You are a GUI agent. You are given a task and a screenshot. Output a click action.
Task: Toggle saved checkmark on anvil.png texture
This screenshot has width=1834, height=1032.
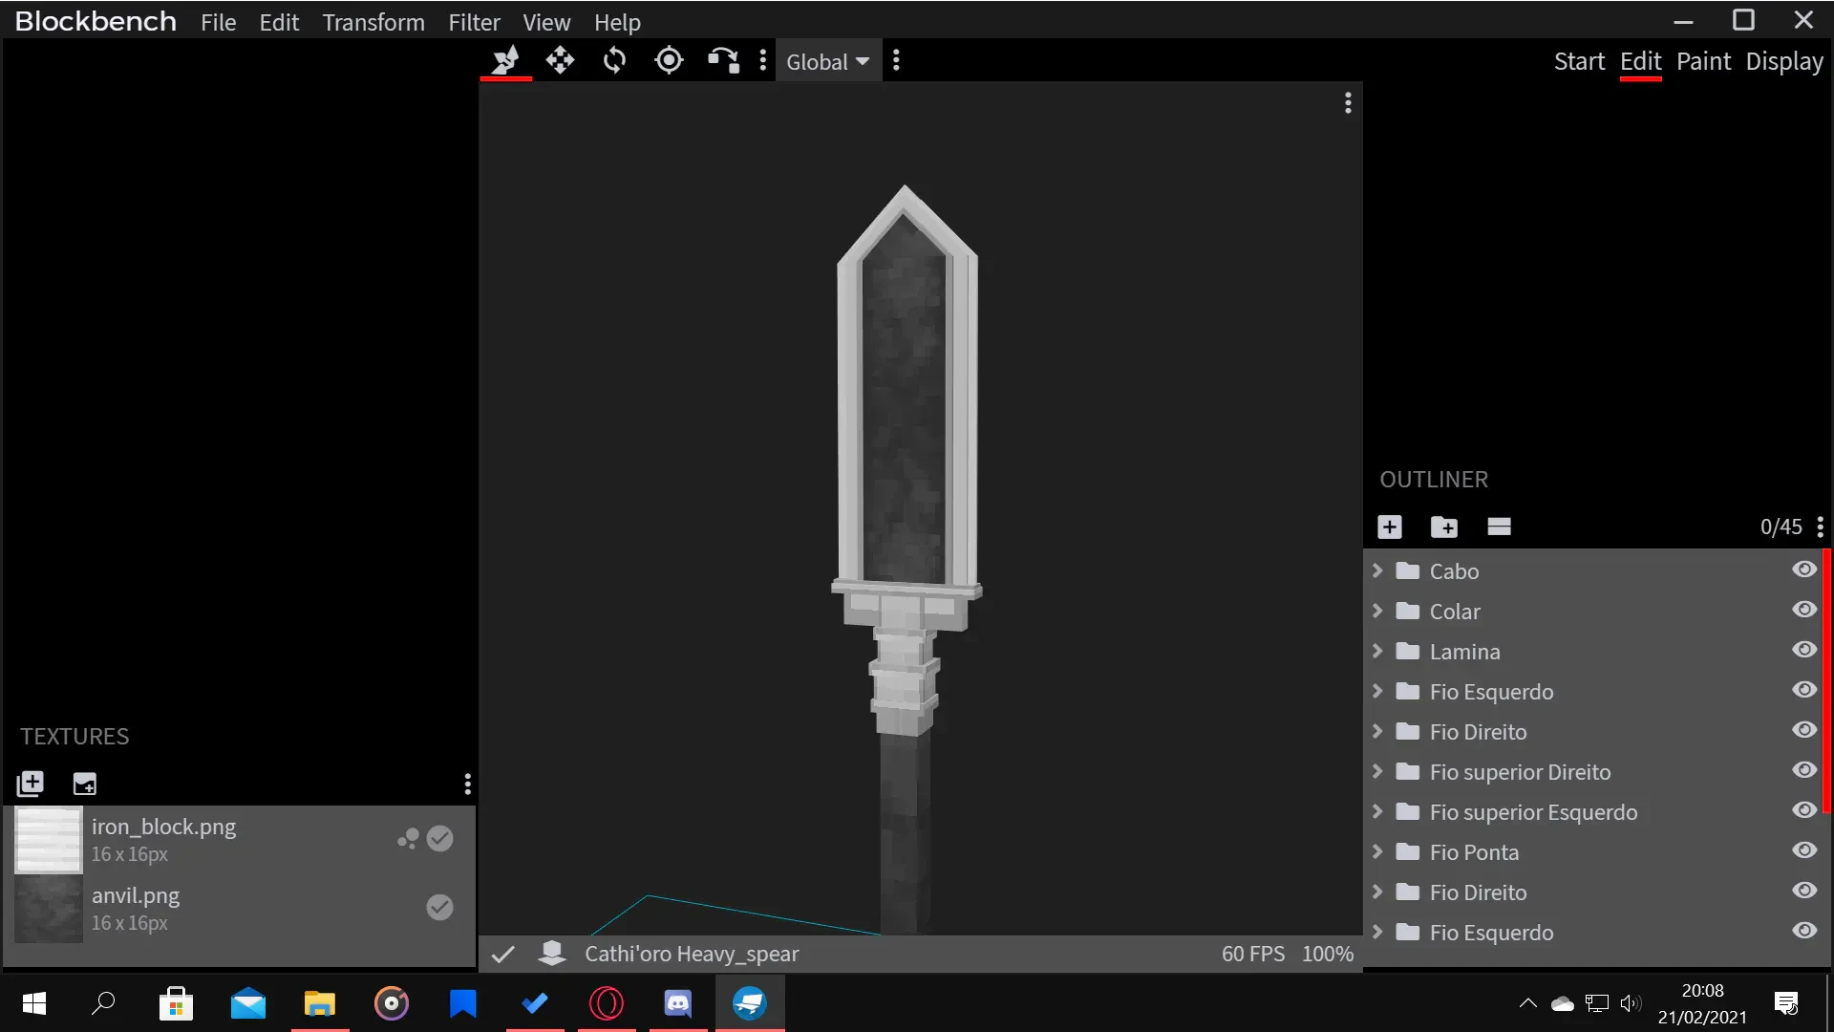[x=439, y=907]
